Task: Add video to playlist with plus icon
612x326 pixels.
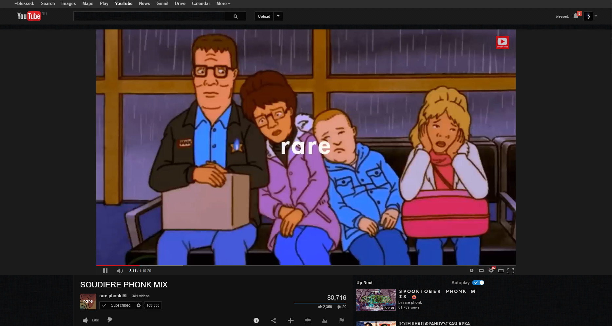Action: click(x=291, y=320)
